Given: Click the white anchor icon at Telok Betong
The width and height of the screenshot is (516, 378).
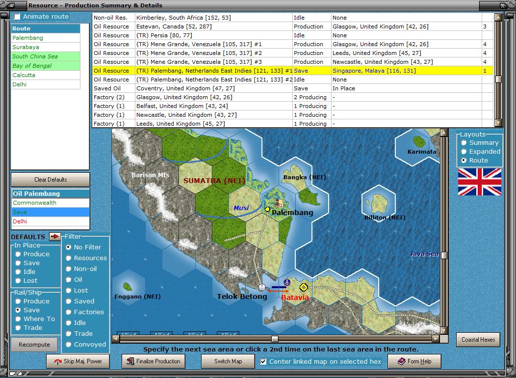Looking at the screenshot, I should (x=262, y=287).
